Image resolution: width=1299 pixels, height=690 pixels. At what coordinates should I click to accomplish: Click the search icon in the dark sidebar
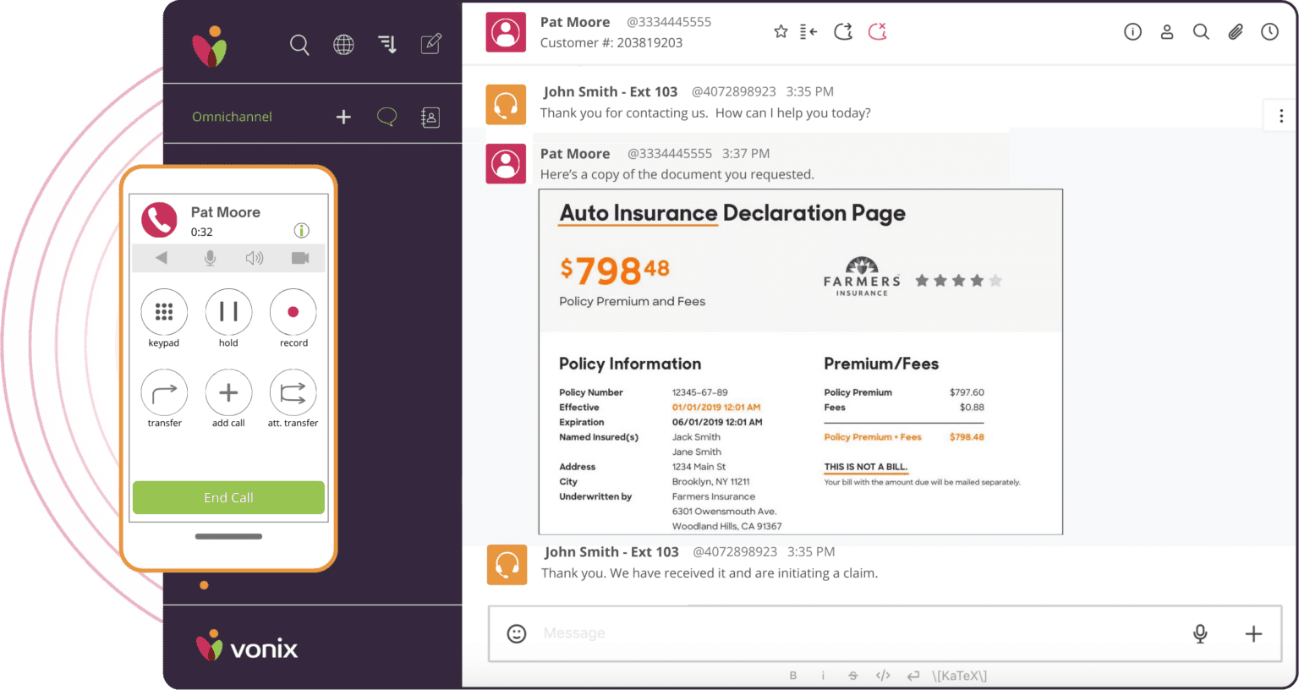click(299, 45)
